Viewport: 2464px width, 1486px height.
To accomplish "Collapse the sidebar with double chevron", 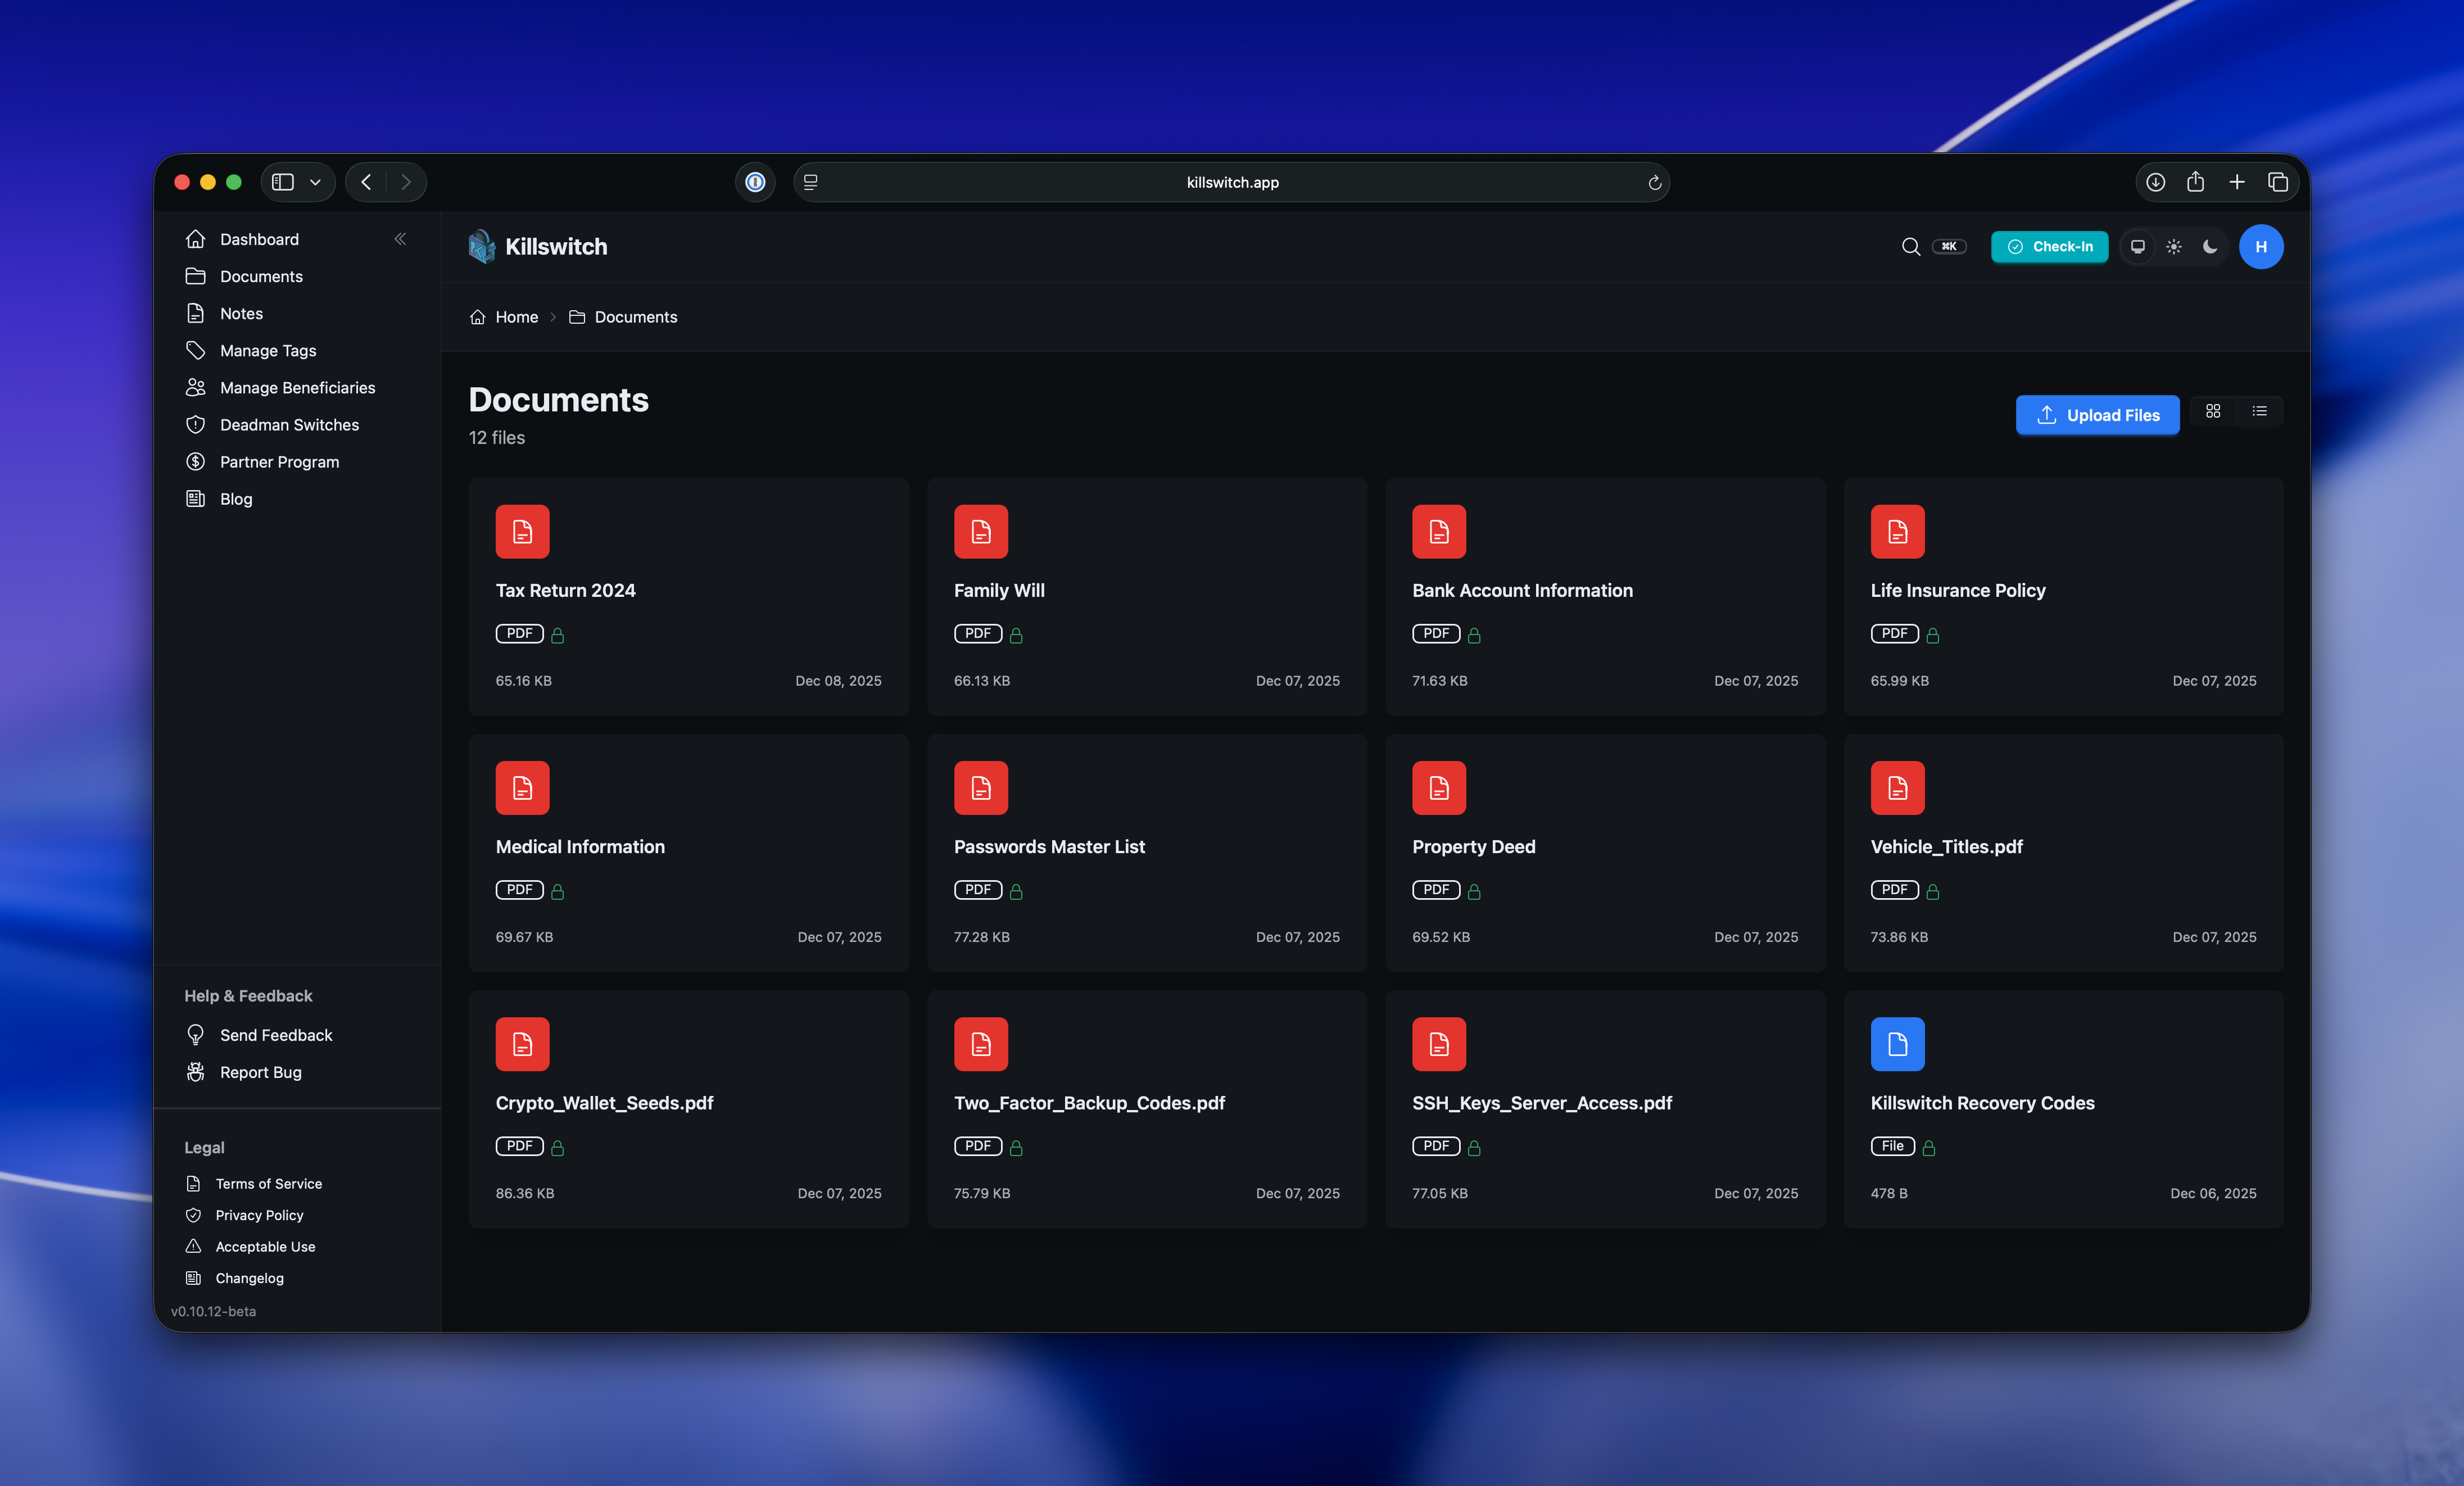I will (400, 239).
